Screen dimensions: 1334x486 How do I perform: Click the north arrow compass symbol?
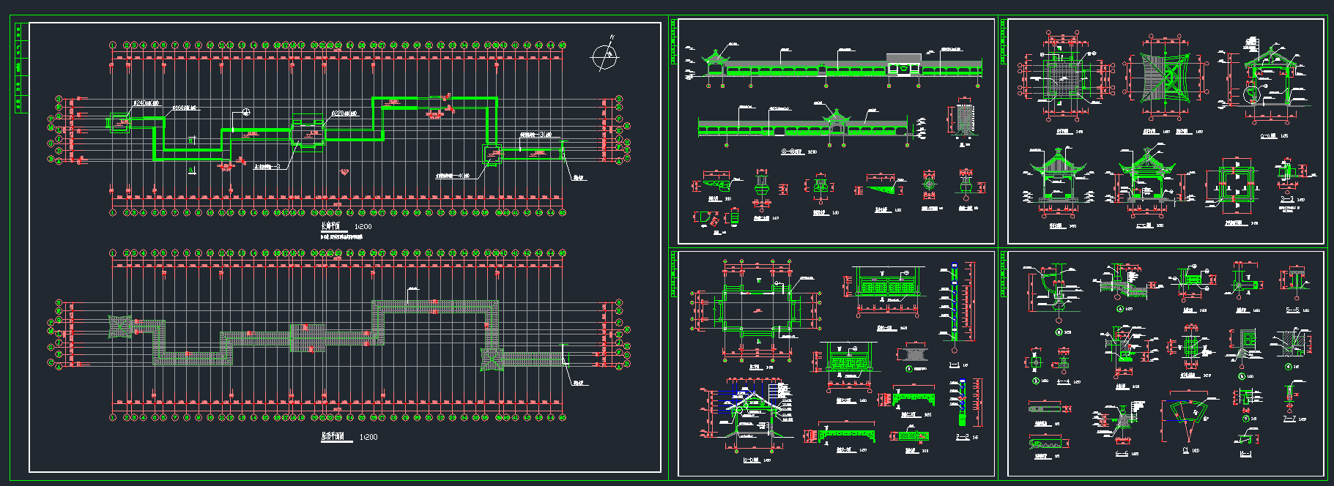click(604, 55)
